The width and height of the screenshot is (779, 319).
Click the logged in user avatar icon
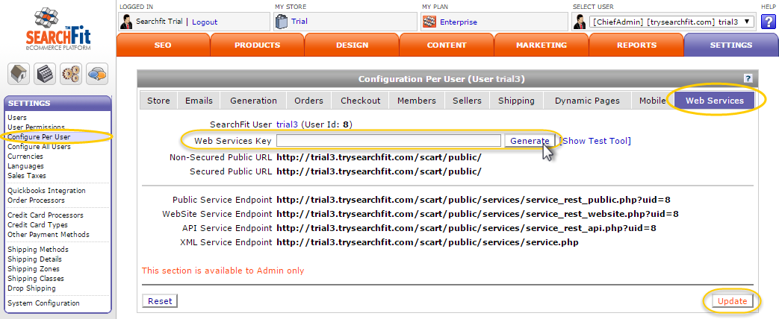(126, 22)
